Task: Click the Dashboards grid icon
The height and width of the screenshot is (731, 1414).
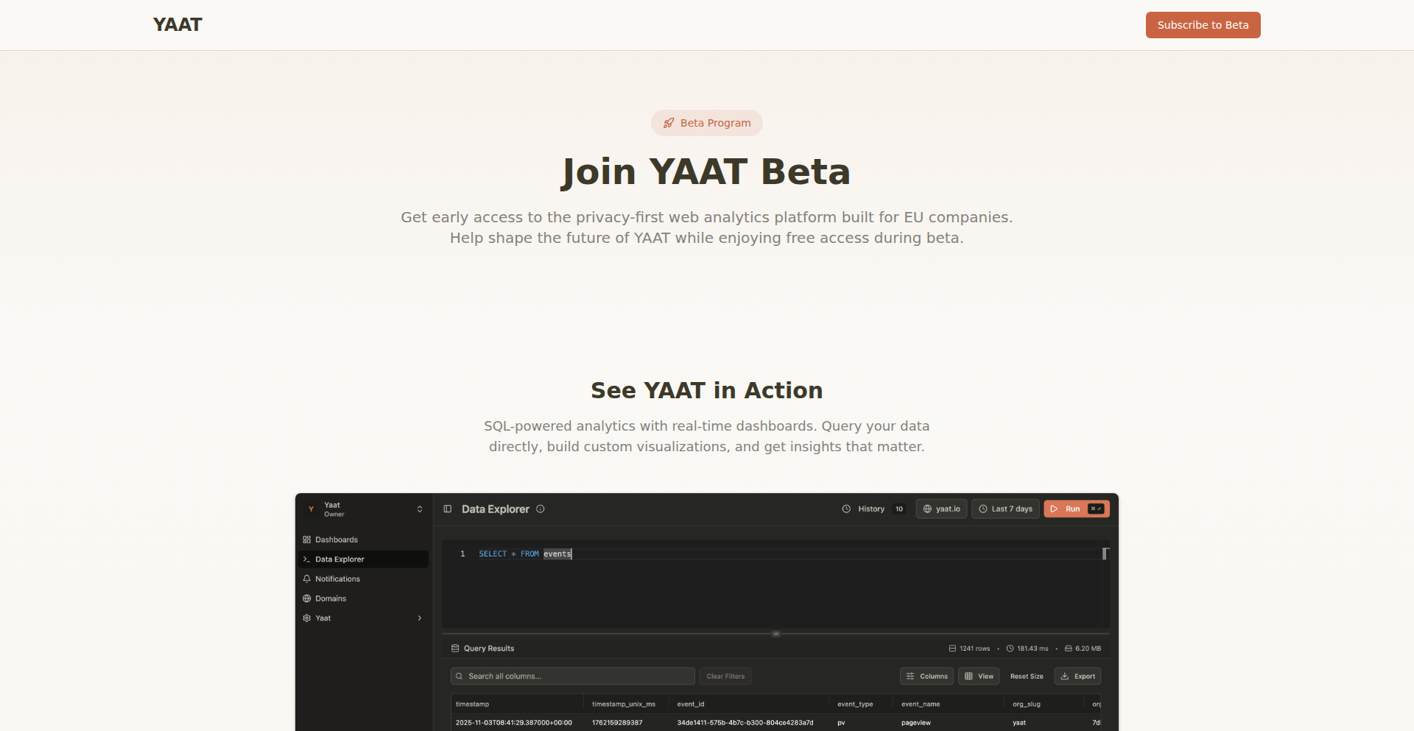Action: (307, 540)
